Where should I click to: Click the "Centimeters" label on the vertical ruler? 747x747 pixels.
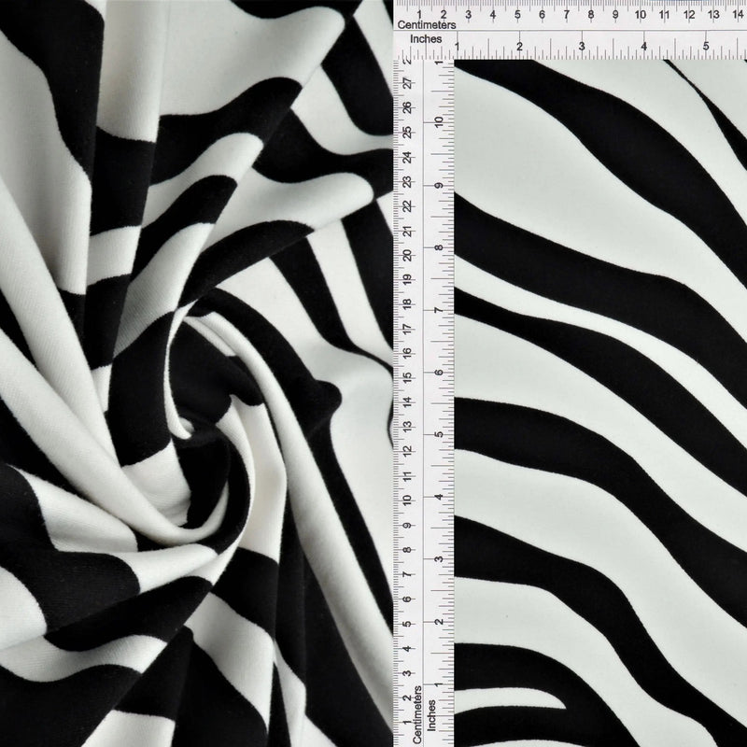pyautogui.click(x=417, y=714)
